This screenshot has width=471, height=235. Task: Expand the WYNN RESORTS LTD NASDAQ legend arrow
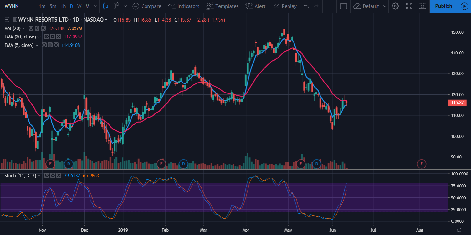click(106, 20)
